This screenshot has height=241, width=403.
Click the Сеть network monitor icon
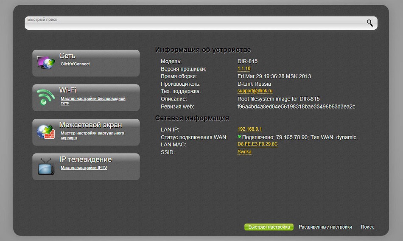46,63
